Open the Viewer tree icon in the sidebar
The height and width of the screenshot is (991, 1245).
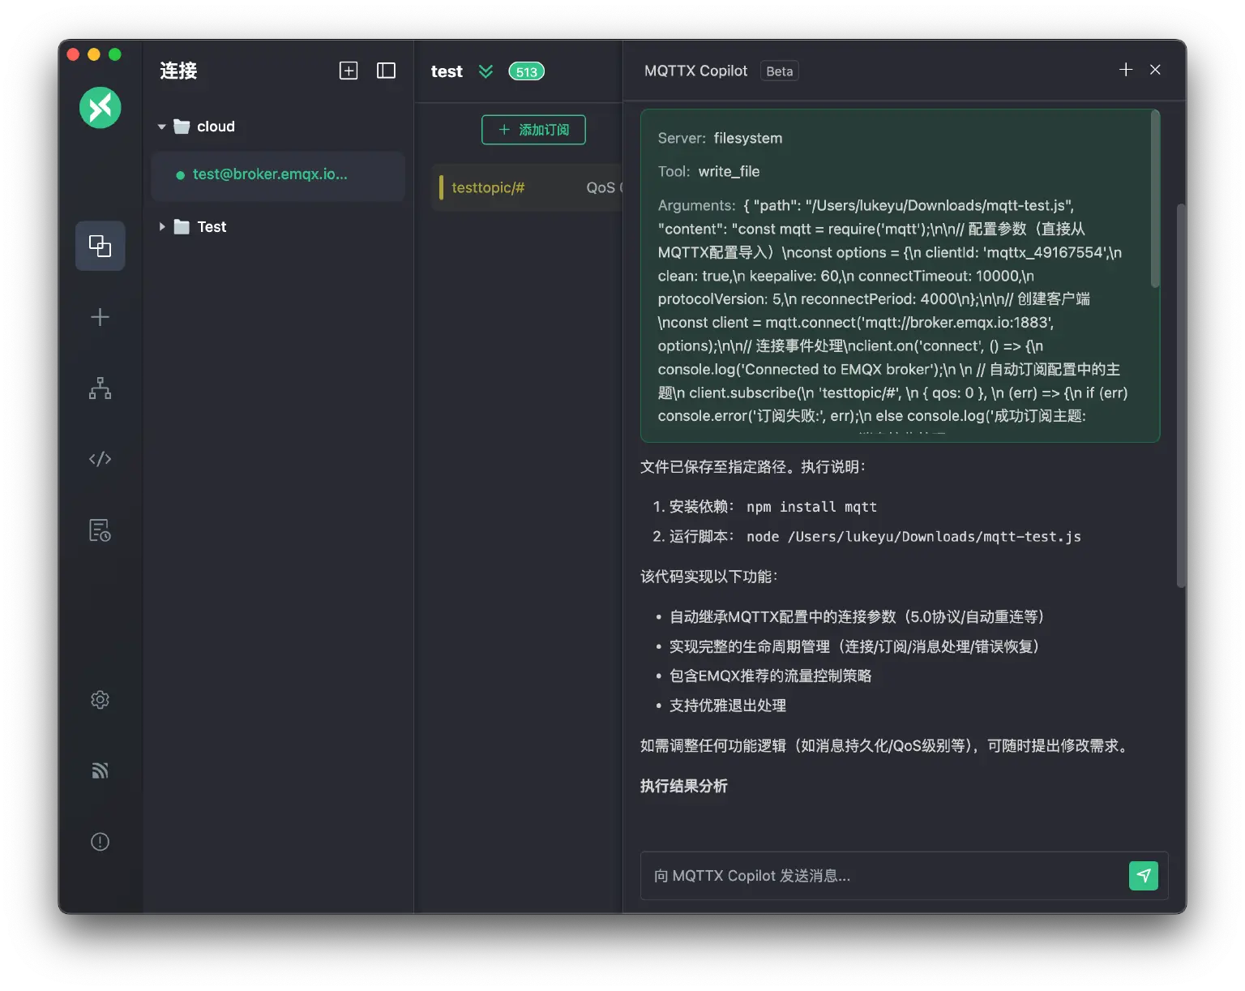point(100,388)
